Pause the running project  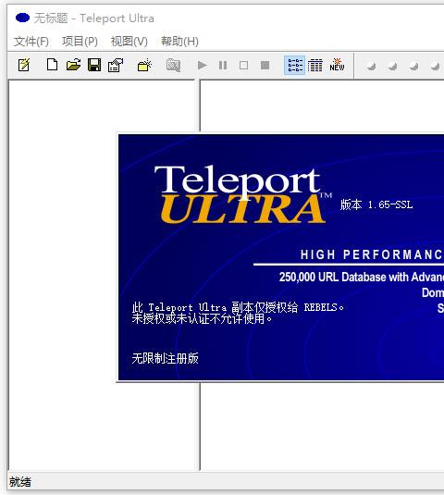(223, 66)
